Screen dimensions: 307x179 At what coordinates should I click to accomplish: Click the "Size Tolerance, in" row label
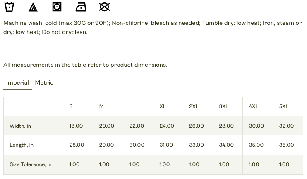[x=31, y=164]
